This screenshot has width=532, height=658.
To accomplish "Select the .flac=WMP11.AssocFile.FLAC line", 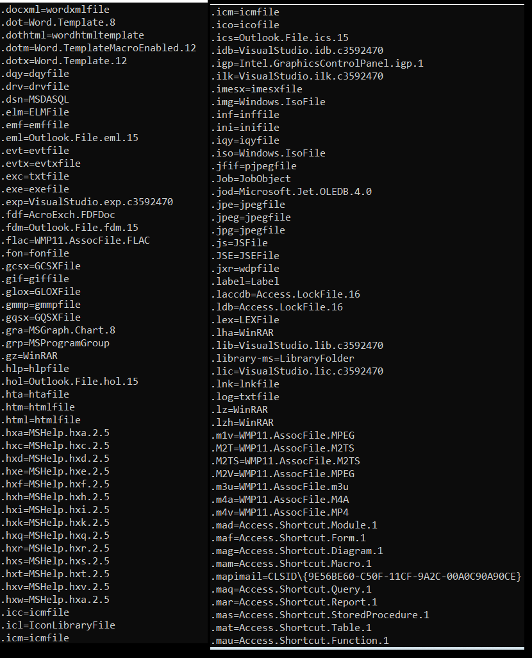I will point(75,240).
